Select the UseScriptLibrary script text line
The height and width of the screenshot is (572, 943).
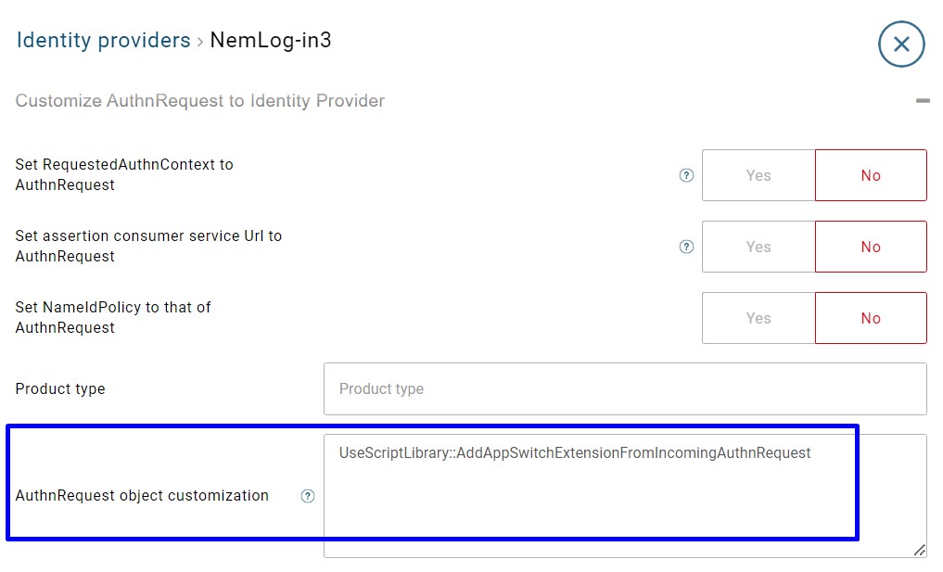click(575, 452)
